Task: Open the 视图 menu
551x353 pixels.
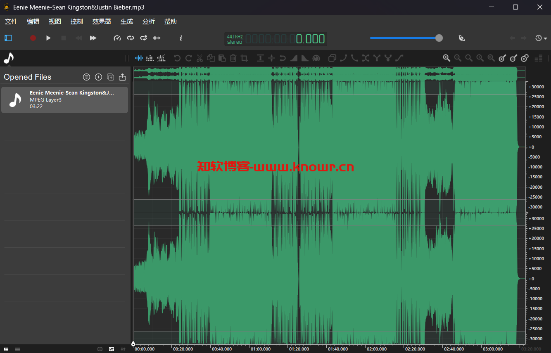Action: point(55,21)
